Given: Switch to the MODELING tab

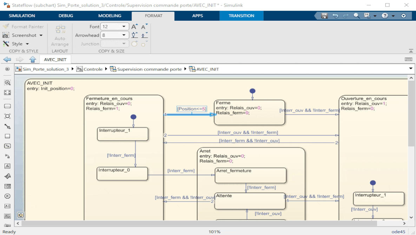Looking at the screenshot, I should click(110, 16).
